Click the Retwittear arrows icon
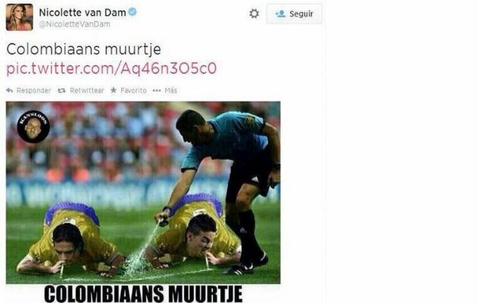Viewport: 477px width, 303px height. (x=62, y=90)
